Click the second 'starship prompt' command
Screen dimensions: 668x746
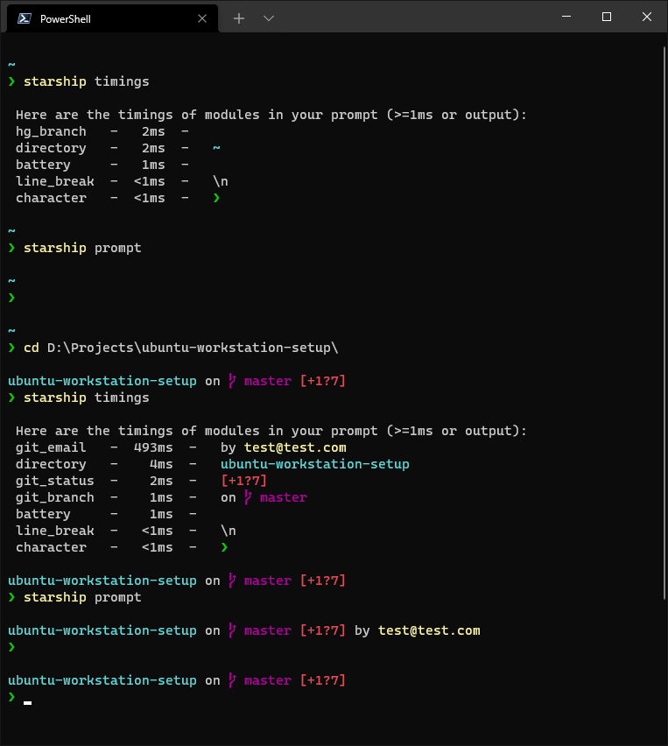click(82, 597)
